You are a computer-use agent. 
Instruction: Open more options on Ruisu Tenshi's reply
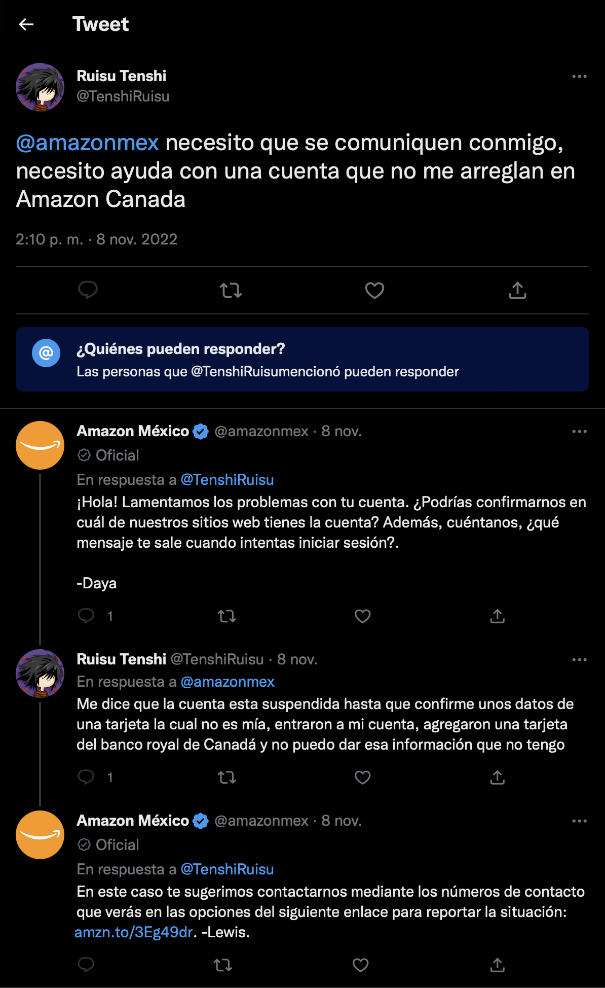[578, 659]
